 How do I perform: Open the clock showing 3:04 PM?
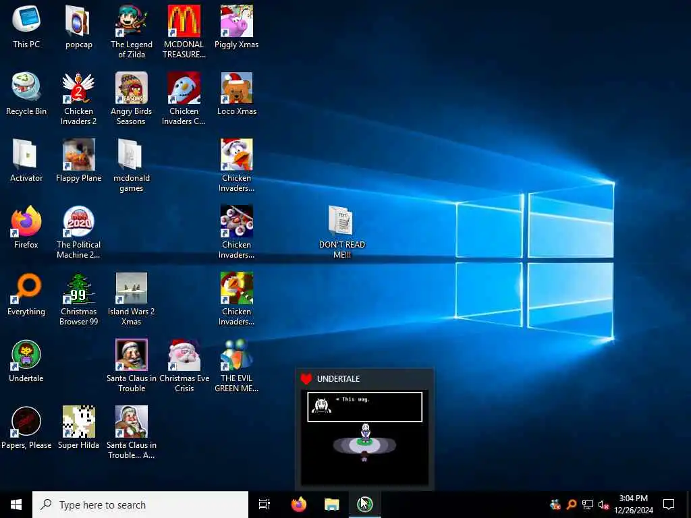[633, 505]
